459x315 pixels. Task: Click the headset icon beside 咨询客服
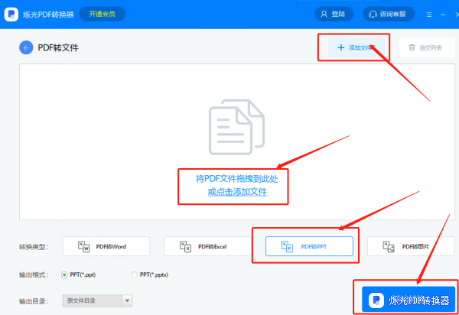[373, 14]
